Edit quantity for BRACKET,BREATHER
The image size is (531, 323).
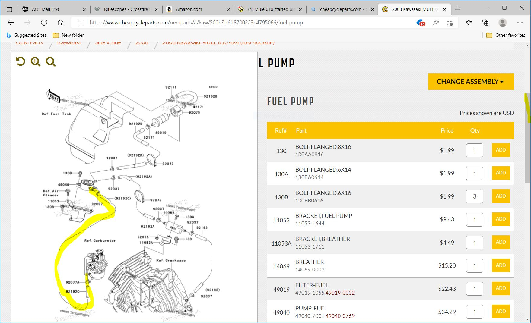(x=475, y=243)
